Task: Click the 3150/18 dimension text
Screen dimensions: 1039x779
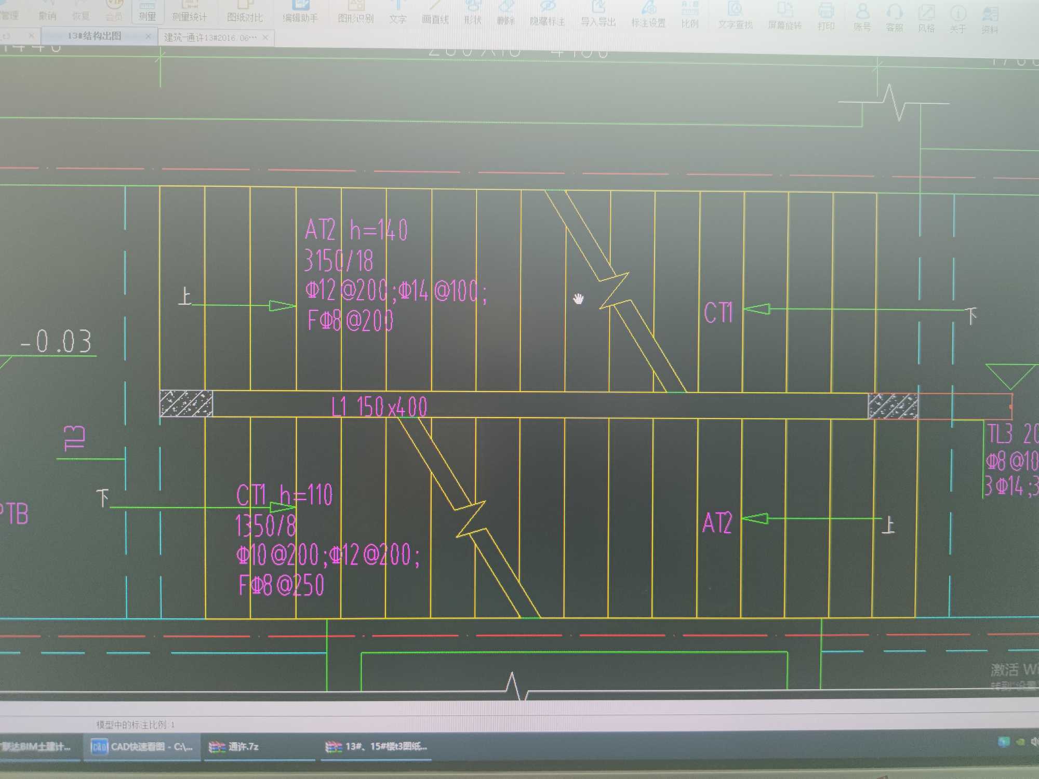Action: tap(338, 260)
